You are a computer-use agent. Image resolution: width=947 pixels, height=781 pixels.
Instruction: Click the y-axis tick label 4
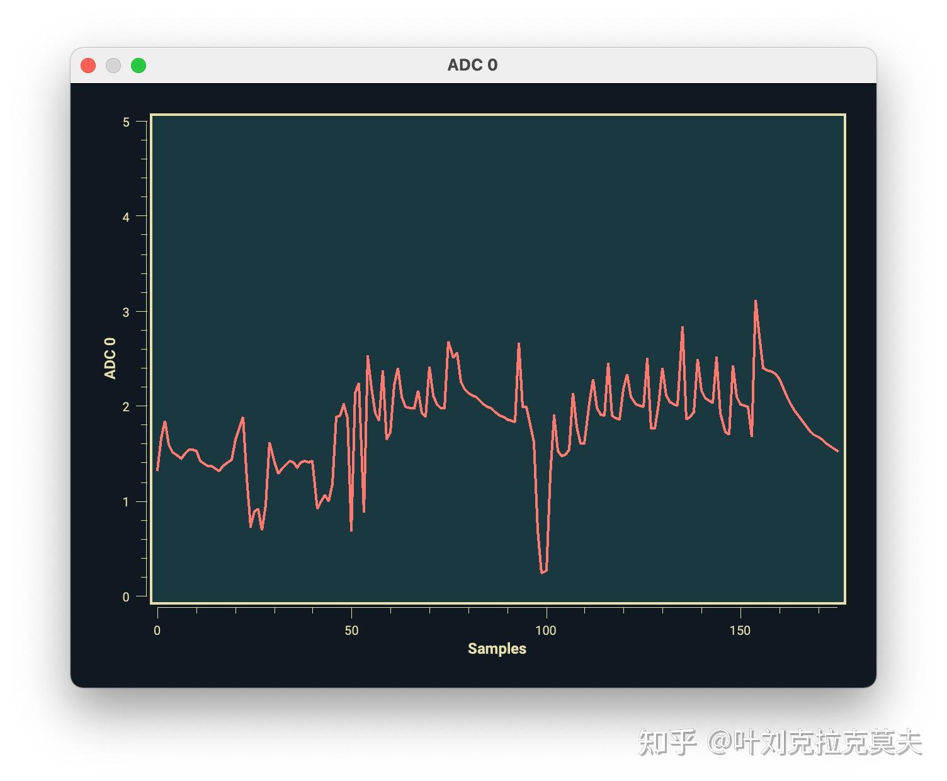point(126,217)
